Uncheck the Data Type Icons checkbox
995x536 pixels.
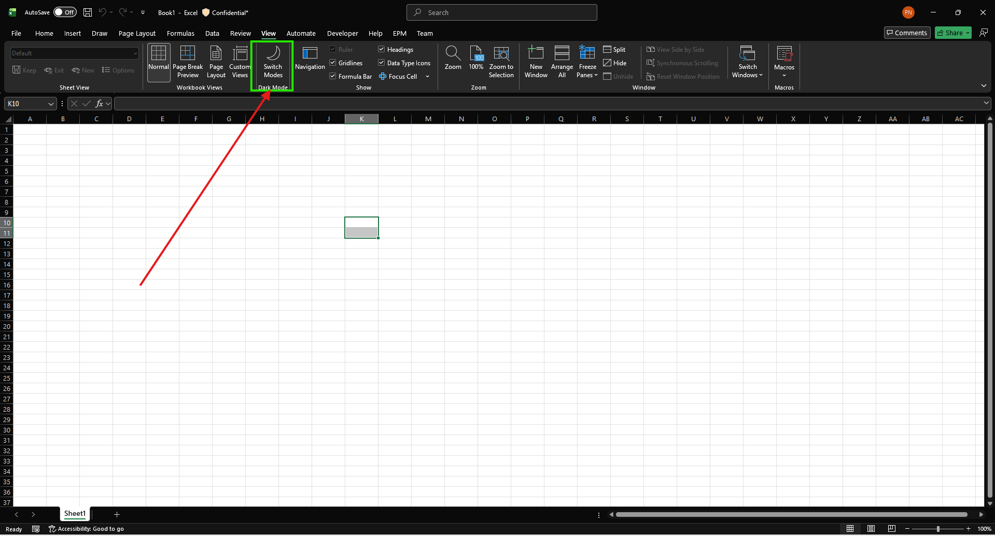click(382, 63)
